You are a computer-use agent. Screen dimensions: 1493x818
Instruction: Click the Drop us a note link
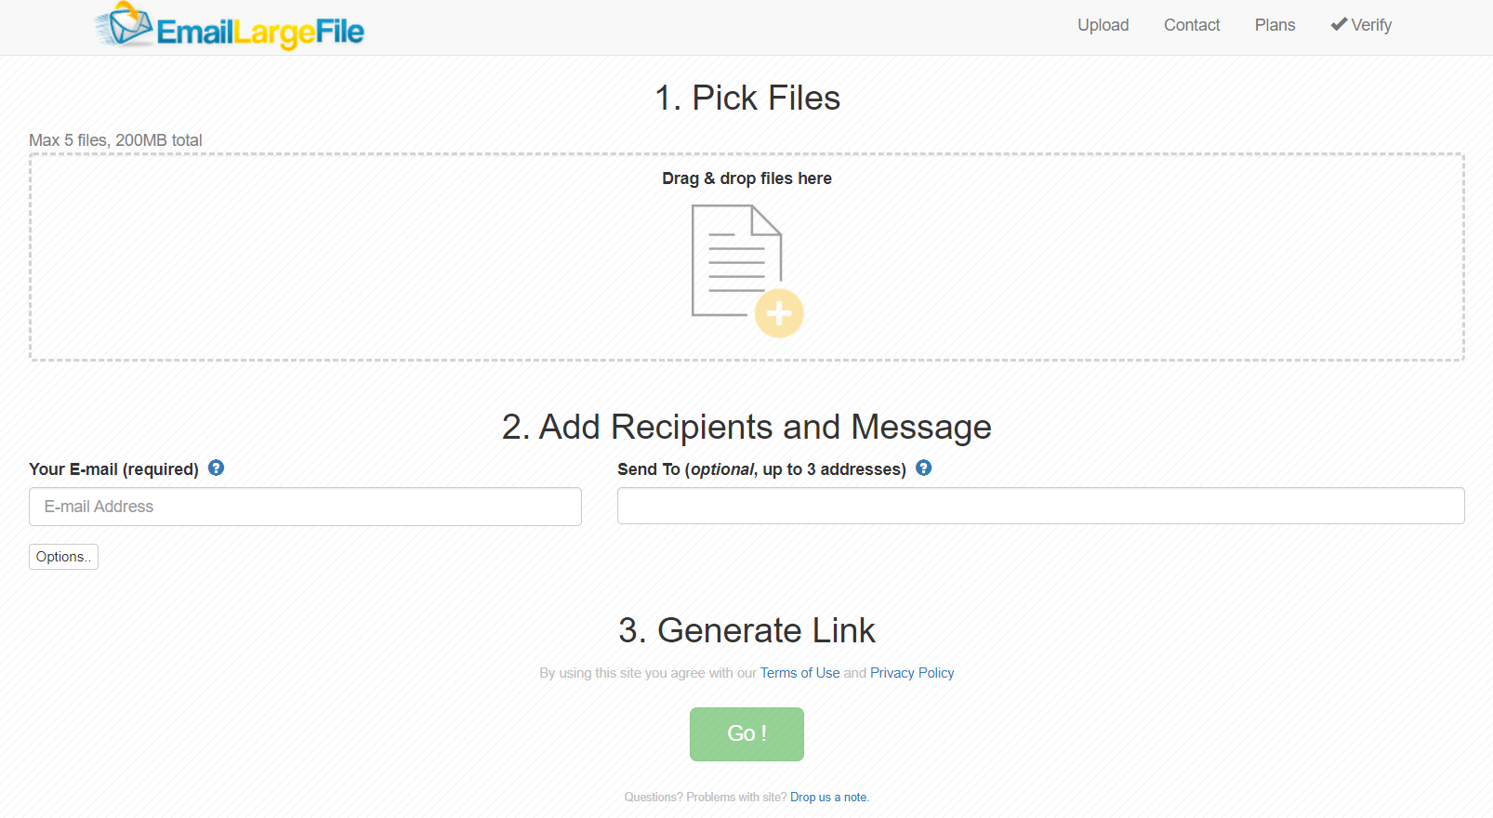click(x=827, y=797)
